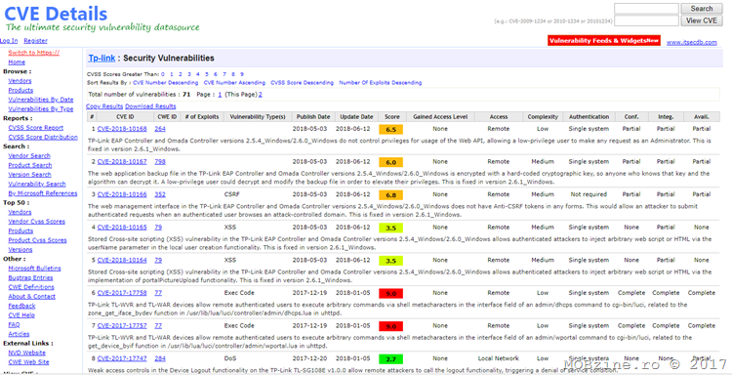The width and height of the screenshot is (732, 375).
Task: Open CVE-2018-10167 details
Action: coord(122,162)
